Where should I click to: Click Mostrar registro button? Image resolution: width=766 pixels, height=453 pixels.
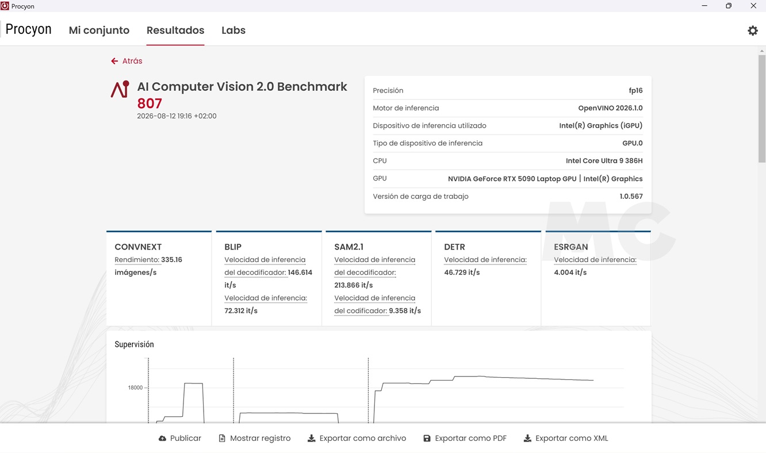[x=255, y=439]
